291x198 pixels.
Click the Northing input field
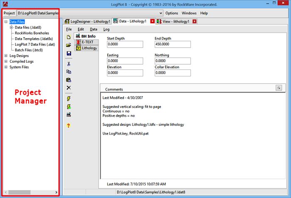pyautogui.click(x=173, y=61)
